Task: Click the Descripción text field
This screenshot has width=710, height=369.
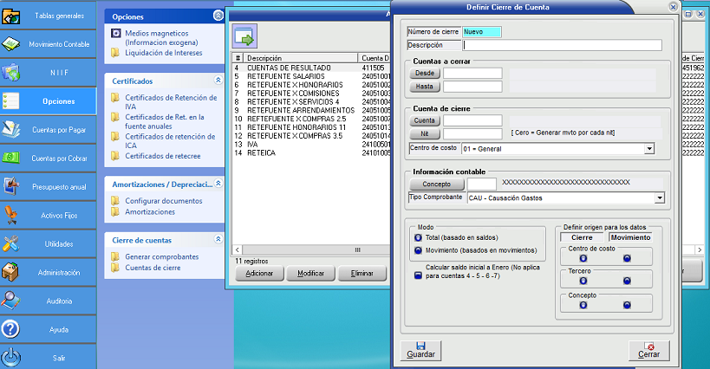Action: pyautogui.click(x=562, y=46)
